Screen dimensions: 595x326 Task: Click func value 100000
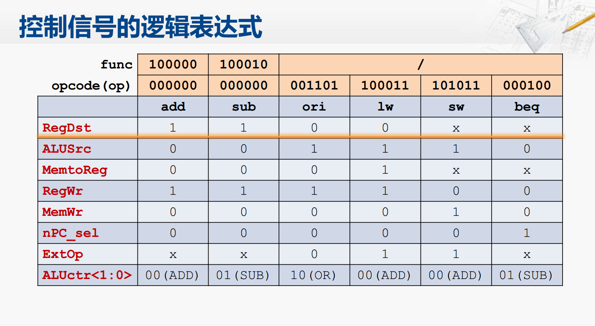(173, 64)
